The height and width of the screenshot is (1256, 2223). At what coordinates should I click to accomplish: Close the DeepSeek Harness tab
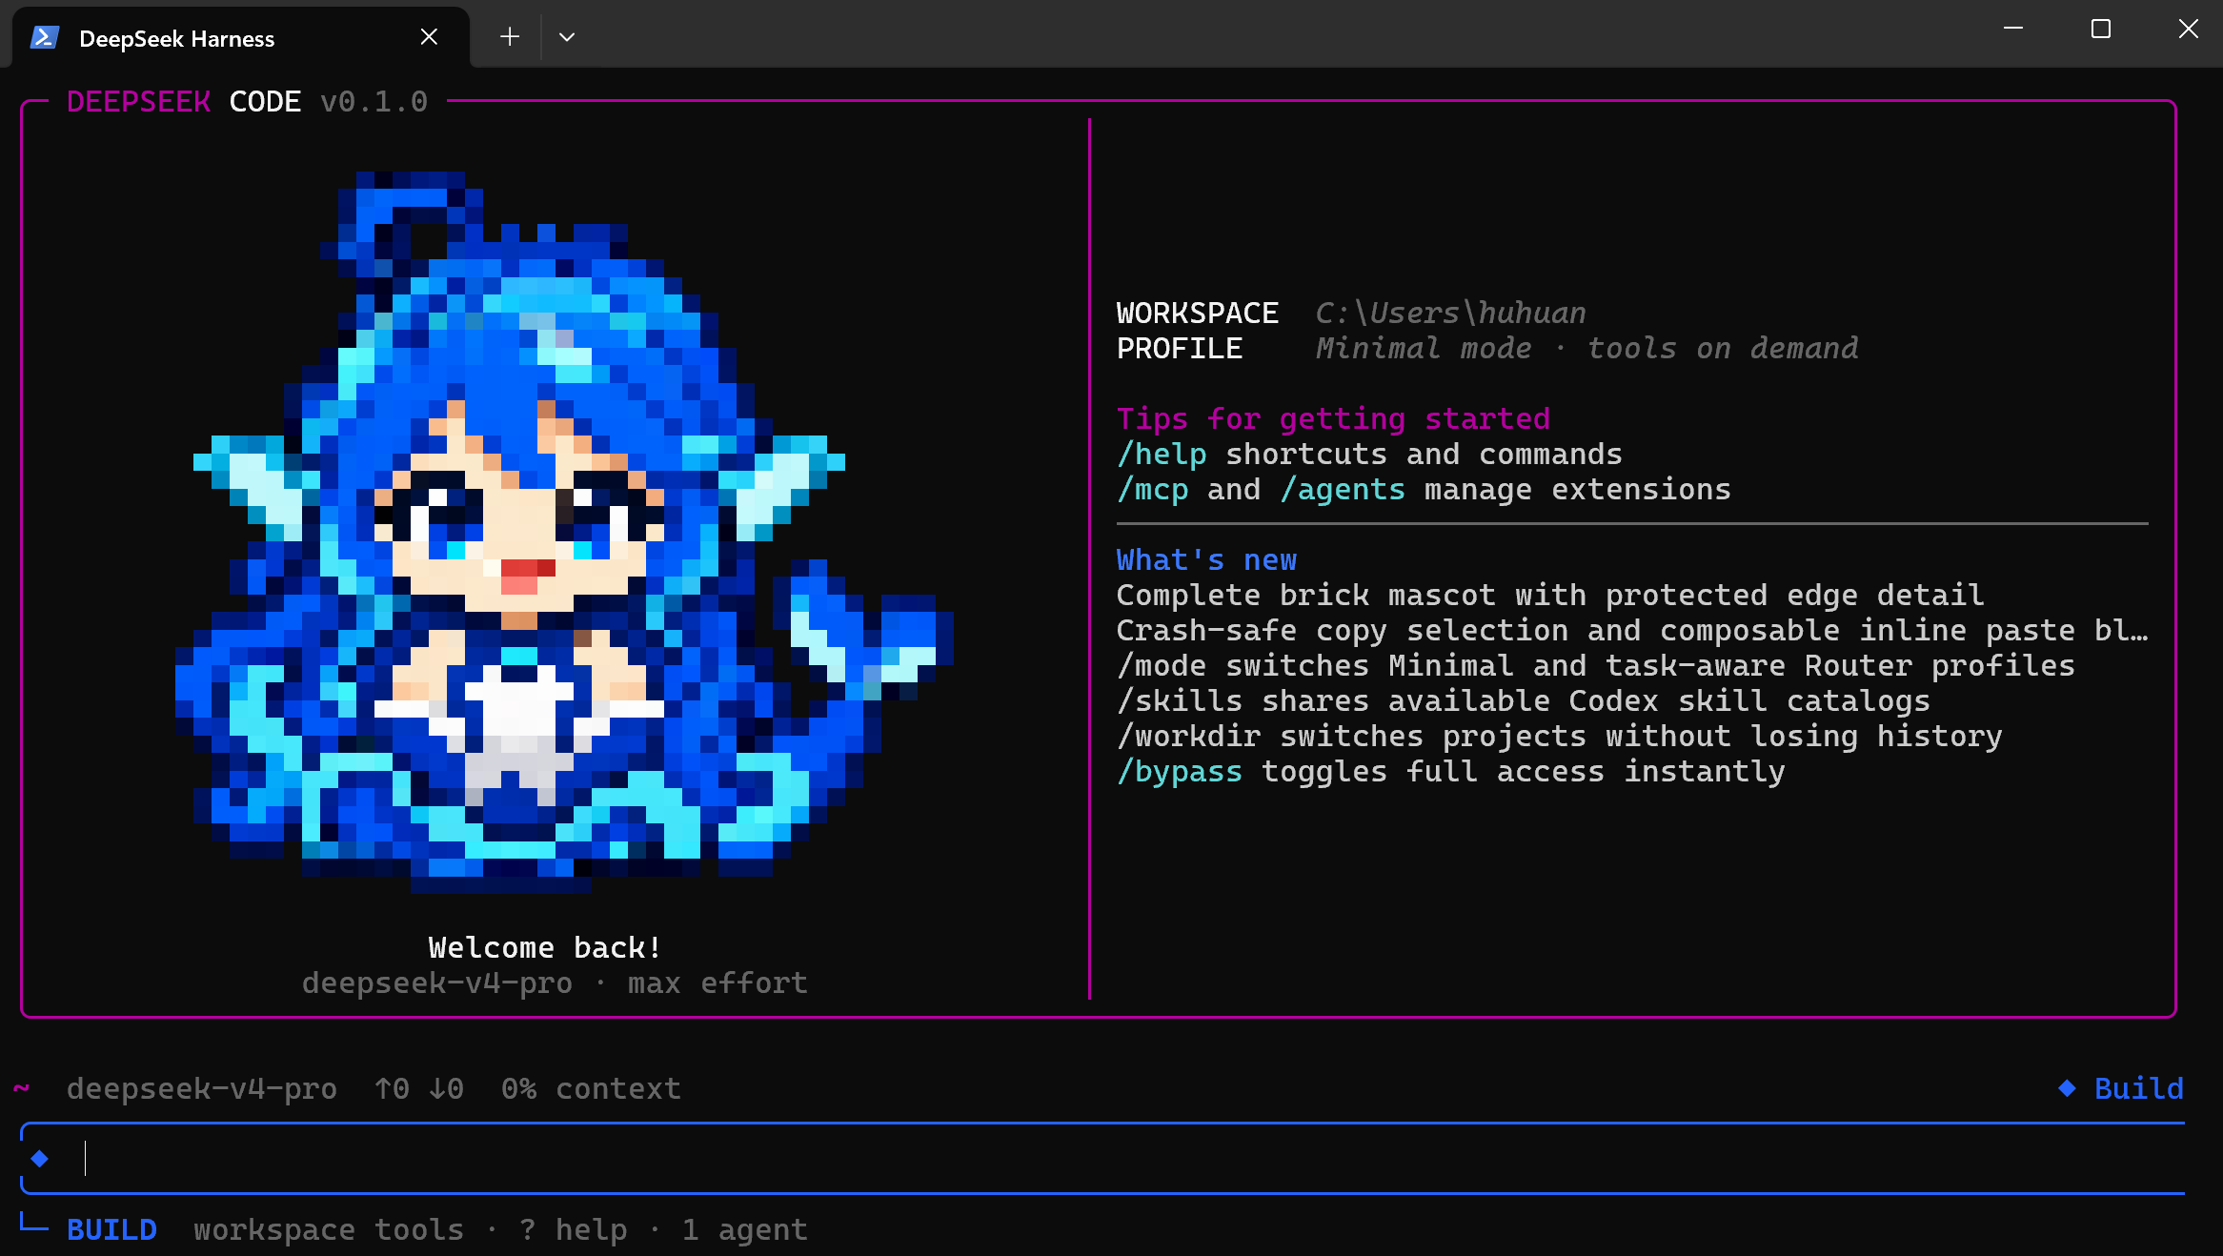coord(429,37)
